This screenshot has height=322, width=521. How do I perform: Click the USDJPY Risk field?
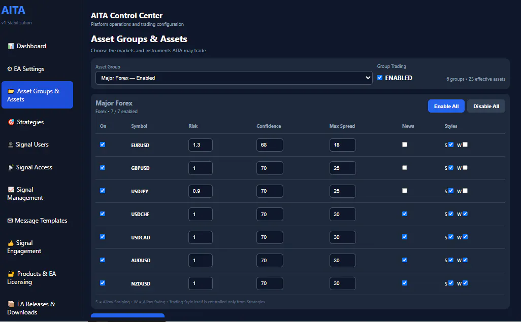(x=201, y=191)
